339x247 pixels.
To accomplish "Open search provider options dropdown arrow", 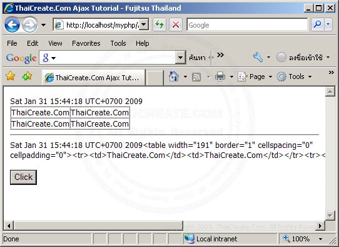I will [x=328, y=25].
